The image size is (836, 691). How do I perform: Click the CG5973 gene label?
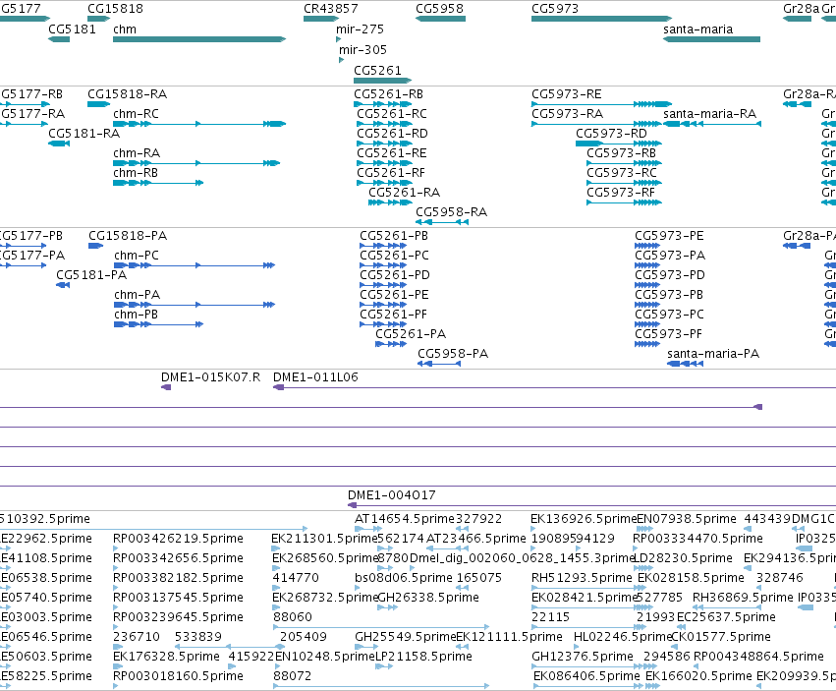pyautogui.click(x=554, y=9)
